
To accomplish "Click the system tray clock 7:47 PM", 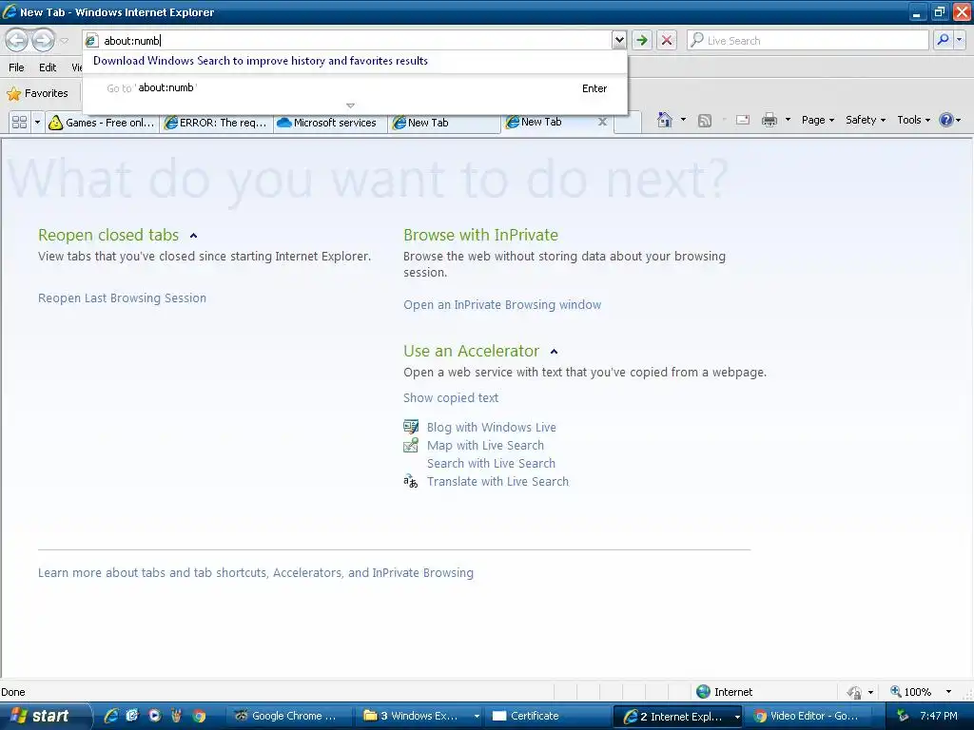I will [x=939, y=716].
